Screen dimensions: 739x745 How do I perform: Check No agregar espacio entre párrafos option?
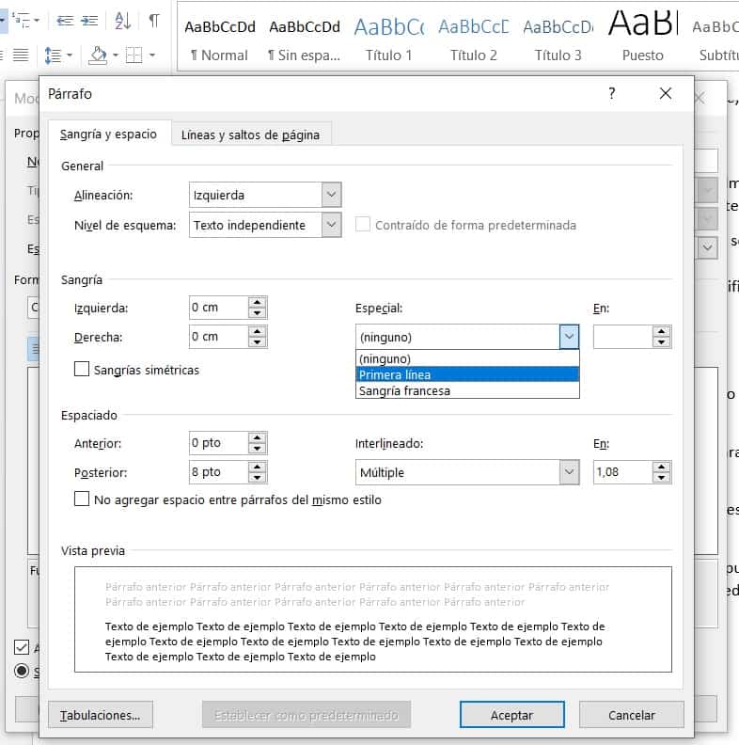click(82, 499)
